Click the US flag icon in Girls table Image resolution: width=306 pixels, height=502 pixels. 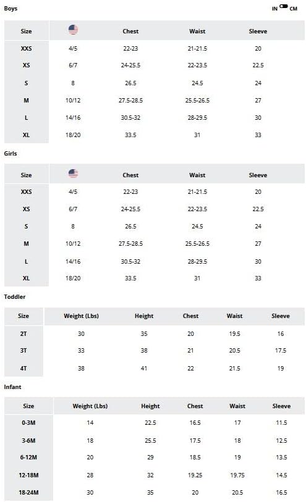[73, 174]
